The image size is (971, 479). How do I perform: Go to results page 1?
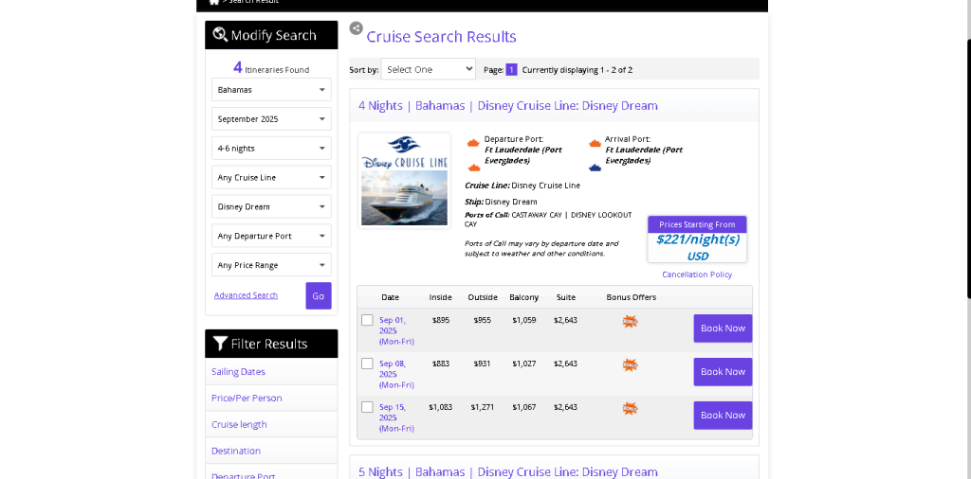tap(511, 70)
